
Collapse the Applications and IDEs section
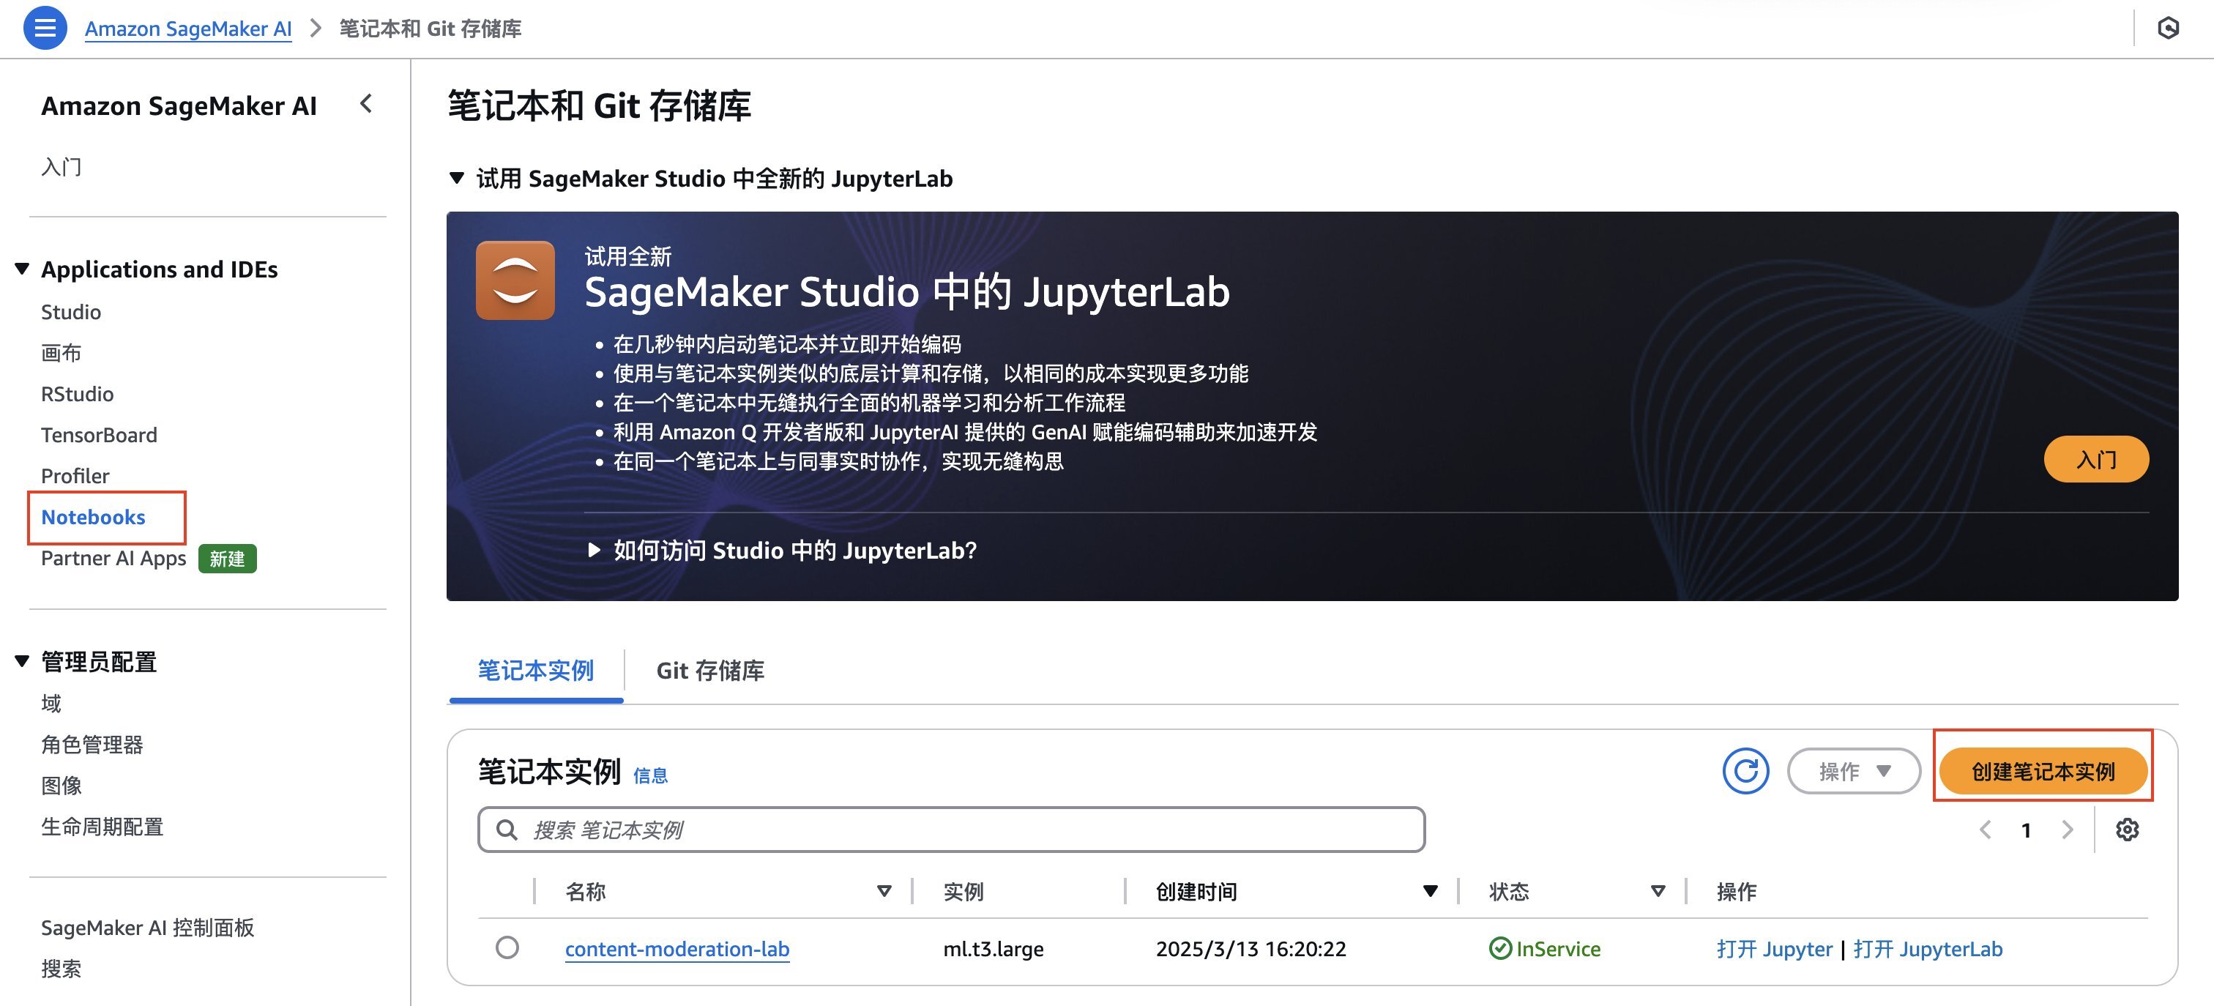tap(23, 269)
